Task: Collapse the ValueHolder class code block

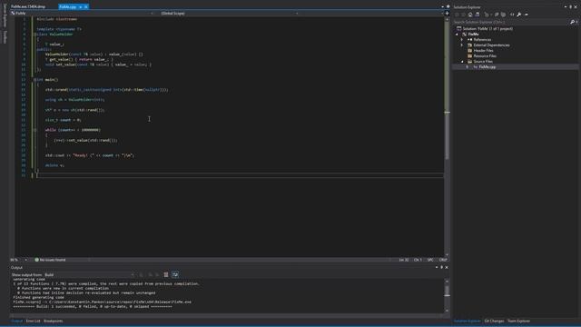Action: (x=35, y=35)
